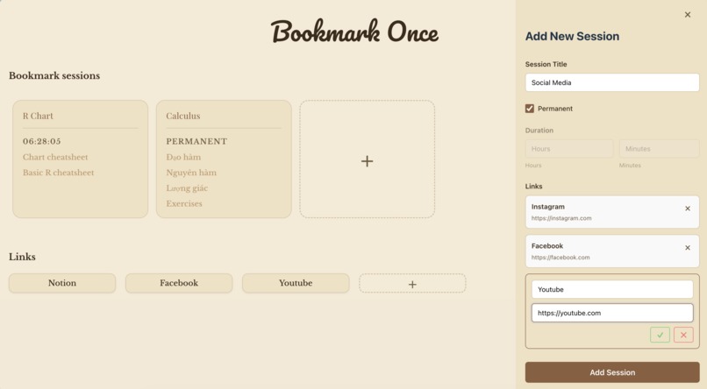The width and height of the screenshot is (707, 389).
Task: Open the Notion link button
Action: (x=62, y=283)
